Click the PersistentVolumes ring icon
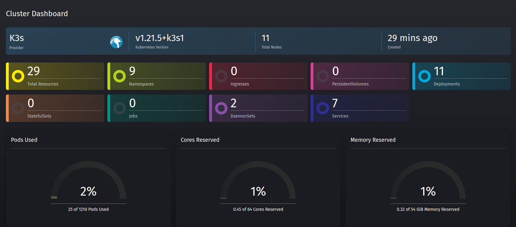The image size is (516, 227). pyautogui.click(x=323, y=76)
